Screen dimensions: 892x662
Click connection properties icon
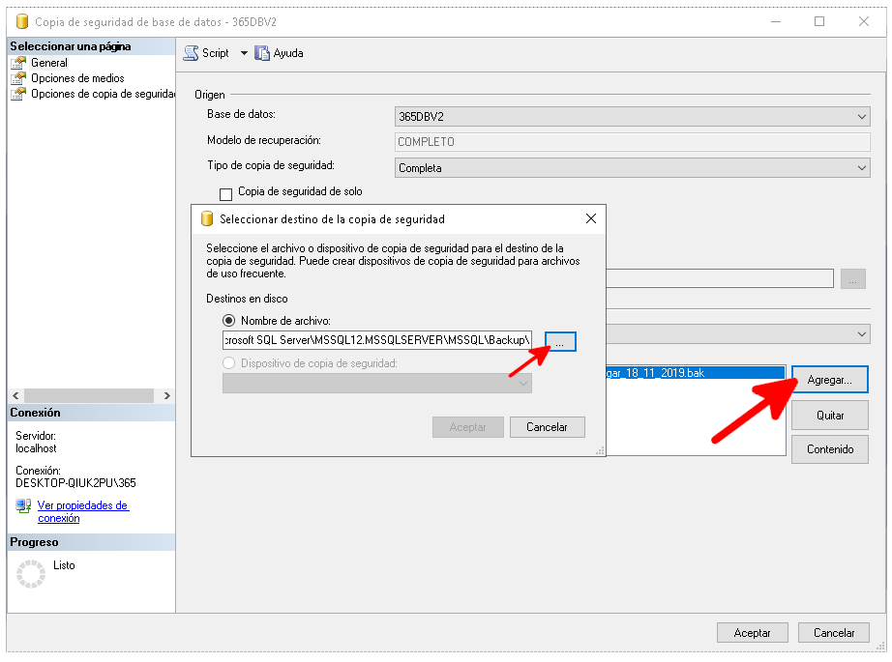(x=23, y=505)
